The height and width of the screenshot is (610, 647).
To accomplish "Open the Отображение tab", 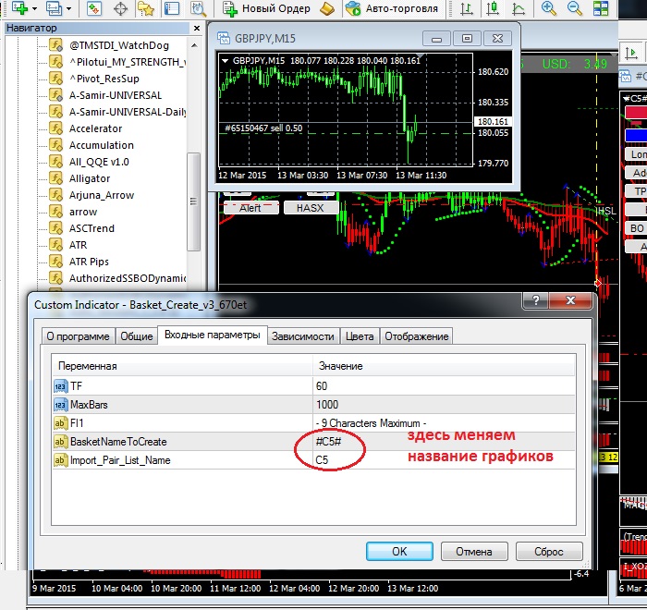I will pyautogui.click(x=416, y=336).
